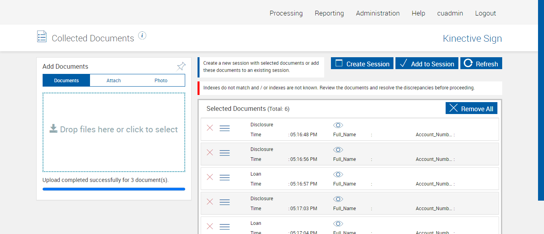Preview the 05:16:48 PM Disclosure with eye icon
This screenshot has width=544, height=234.
tap(338, 125)
